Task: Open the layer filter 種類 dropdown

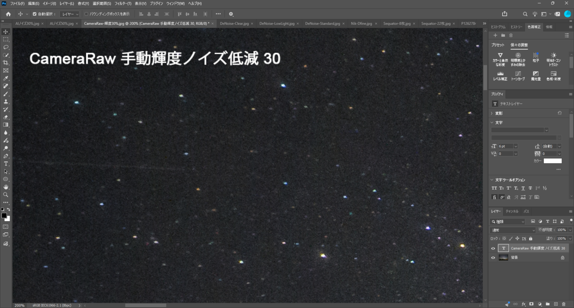Action: click(x=508, y=222)
